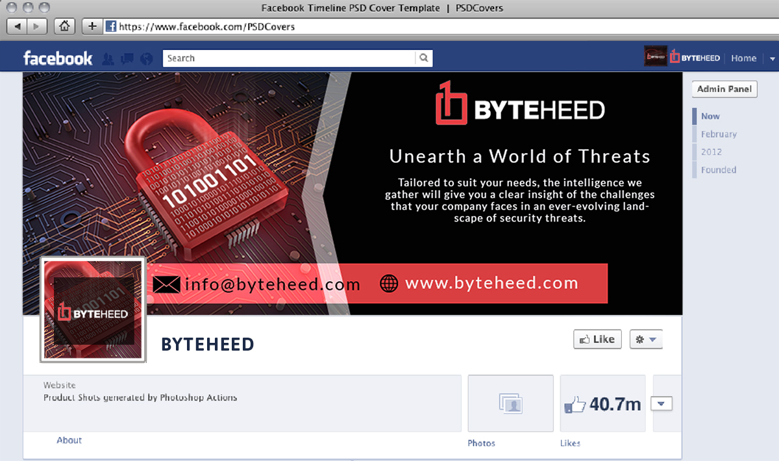This screenshot has height=461, width=779.
Task: Click into the Facebook Search field
Action: click(288, 58)
